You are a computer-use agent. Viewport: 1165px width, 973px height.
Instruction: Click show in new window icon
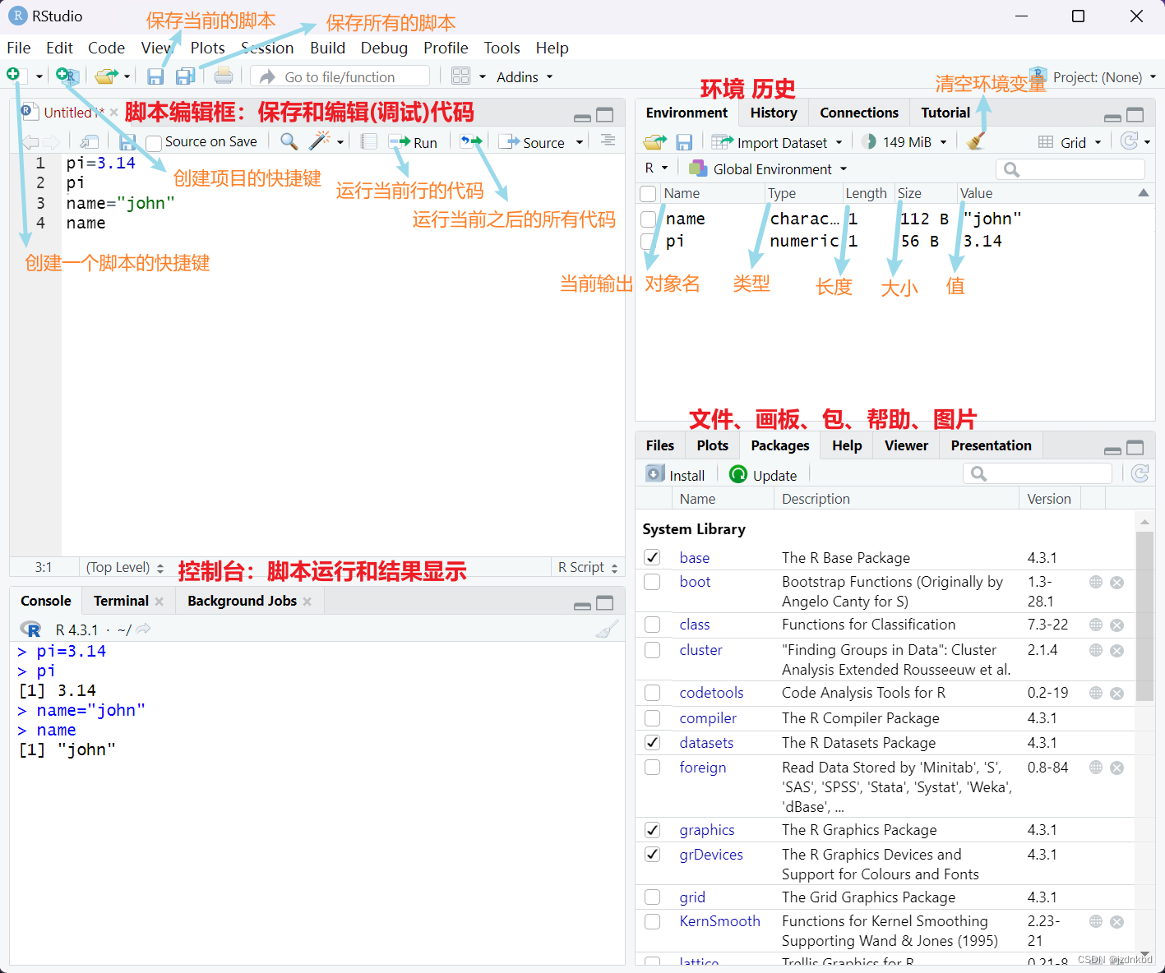pyautogui.click(x=90, y=141)
